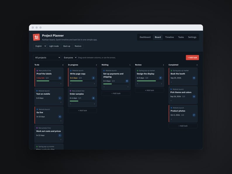Image resolution: width=232 pixels, height=174 pixels.
Task: Open the Pick theme and colors card title
Action: 181,92
